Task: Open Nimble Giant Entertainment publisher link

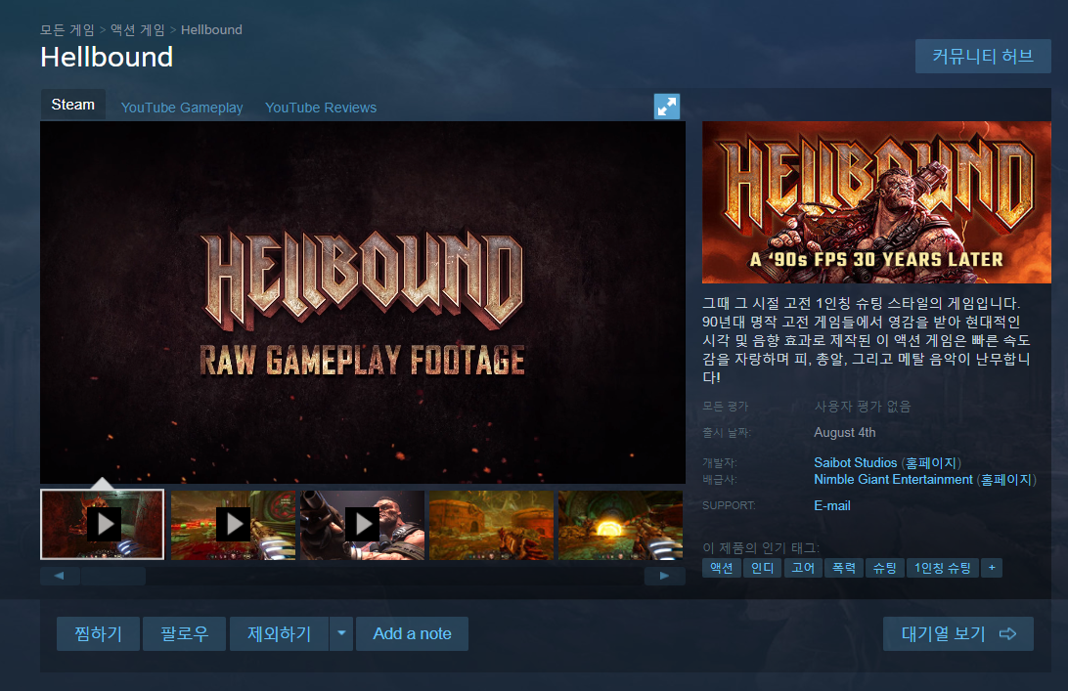Action: (893, 479)
